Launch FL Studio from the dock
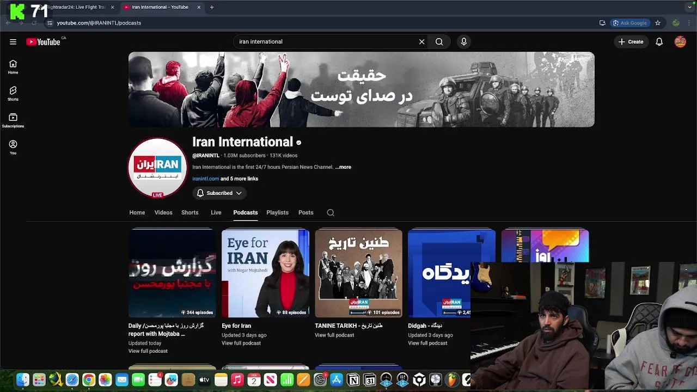 (453, 380)
